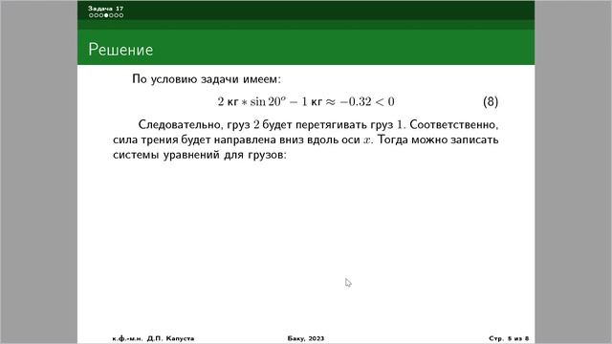This screenshot has height=344, width=612.
Task: Click the equation number (8)
Action: (491, 102)
